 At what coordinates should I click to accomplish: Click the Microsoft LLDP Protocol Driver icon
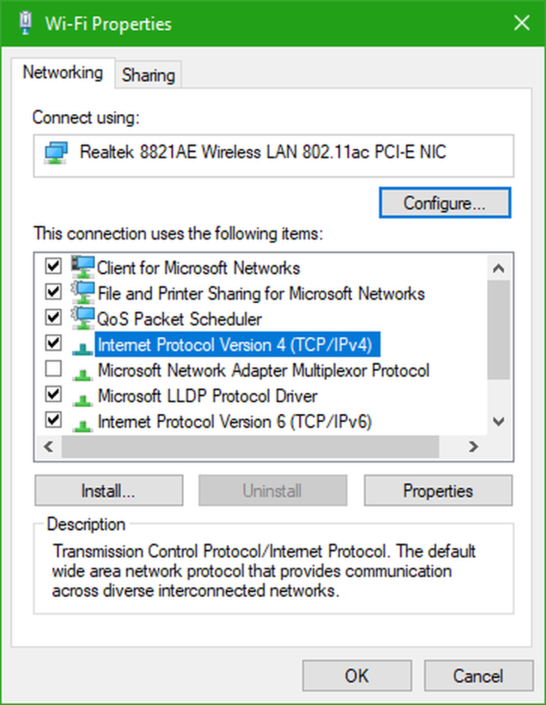(83, 397)
